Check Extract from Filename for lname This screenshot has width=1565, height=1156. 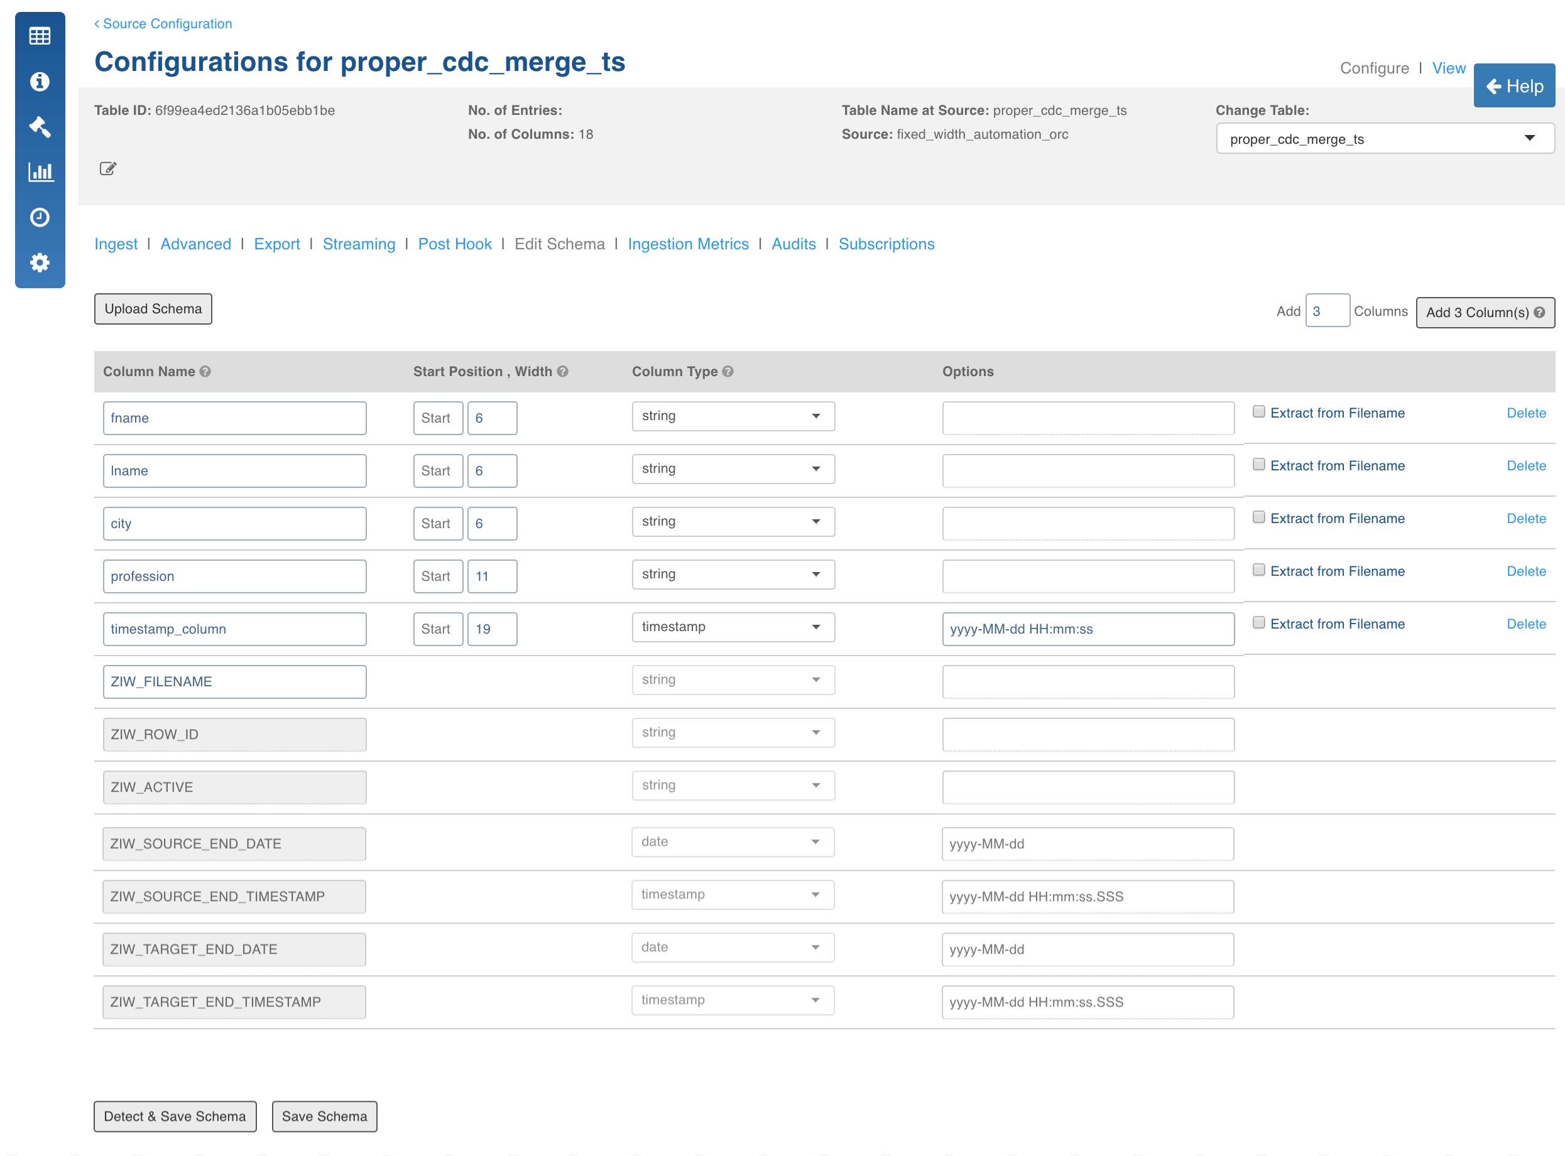1258,464
